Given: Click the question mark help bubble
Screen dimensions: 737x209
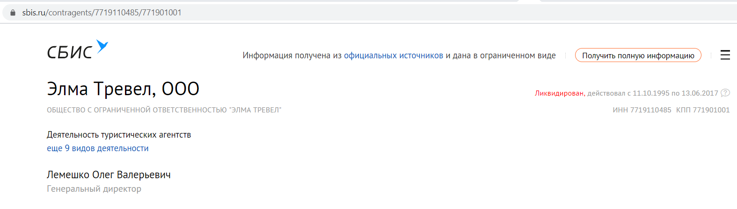Looking at the screenshot, I should coord(725,93).
